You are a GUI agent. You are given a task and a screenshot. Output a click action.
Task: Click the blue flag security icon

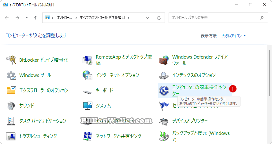tap(164, 106)
